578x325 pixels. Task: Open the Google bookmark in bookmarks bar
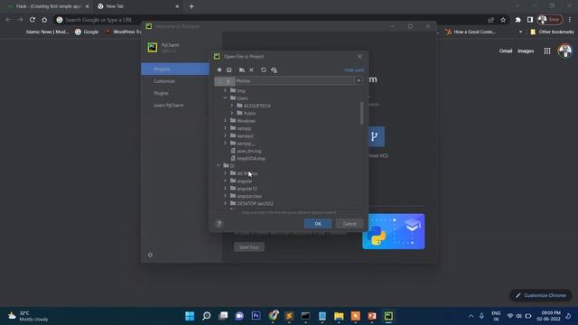click(x=87, y=32)
